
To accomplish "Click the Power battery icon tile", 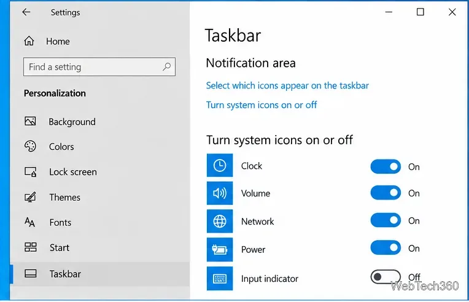I will click(x=220, y=249).
